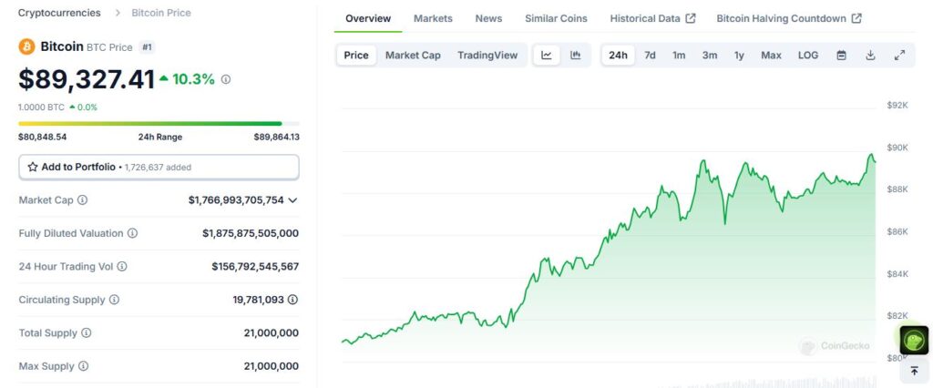This screenshot has width=933, height=388.
Task: Toggle LOG scale on chart
Action: point(808,56)
